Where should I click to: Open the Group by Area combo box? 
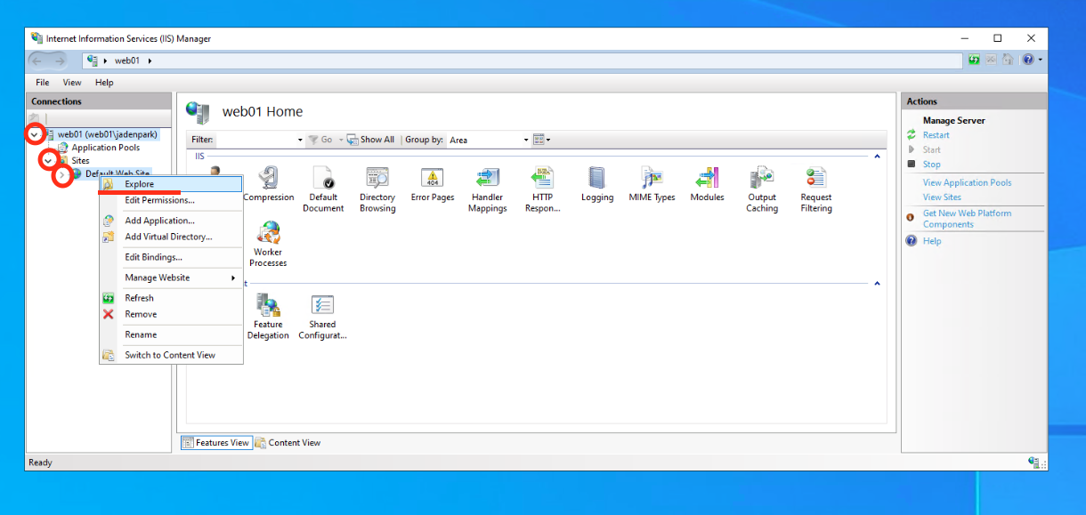[x=489, y=140]
